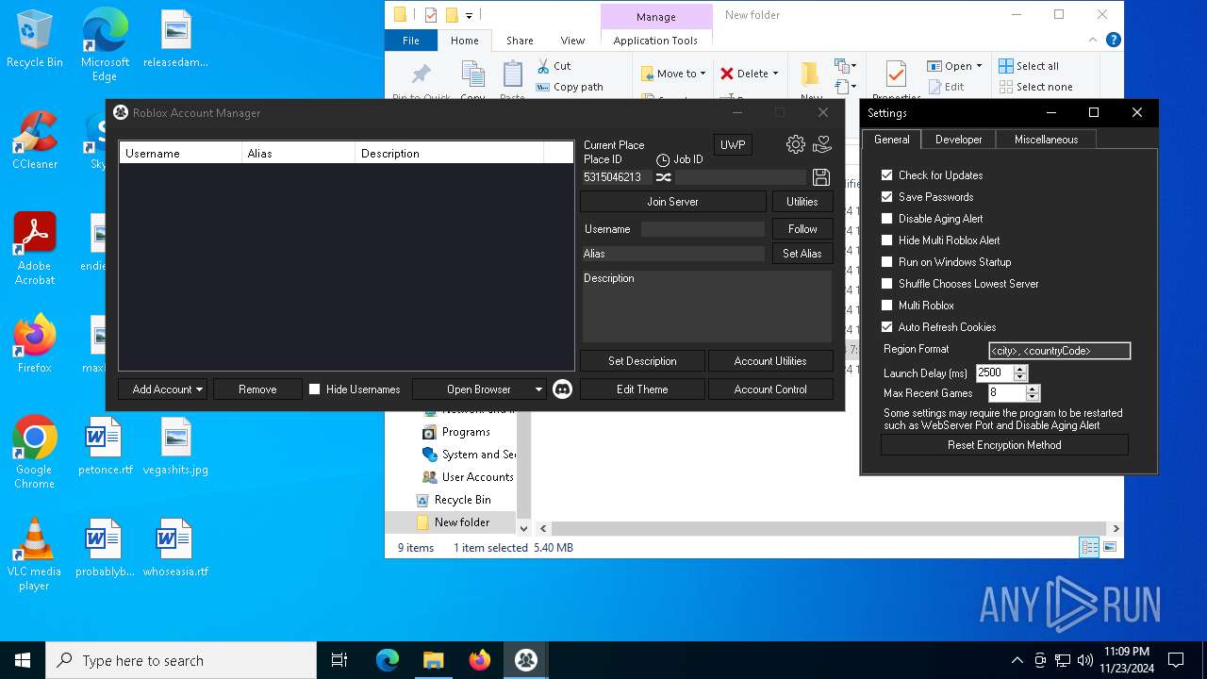The height and width of the screenshot is (679, 1207).
Task: Collapse Explorer ribbon with chevron
Action: (1093, 40)
